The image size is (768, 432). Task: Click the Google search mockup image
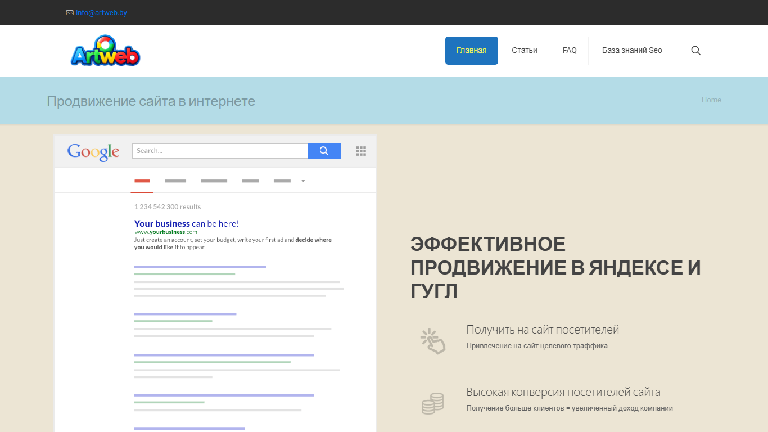[x=215, y=283]
